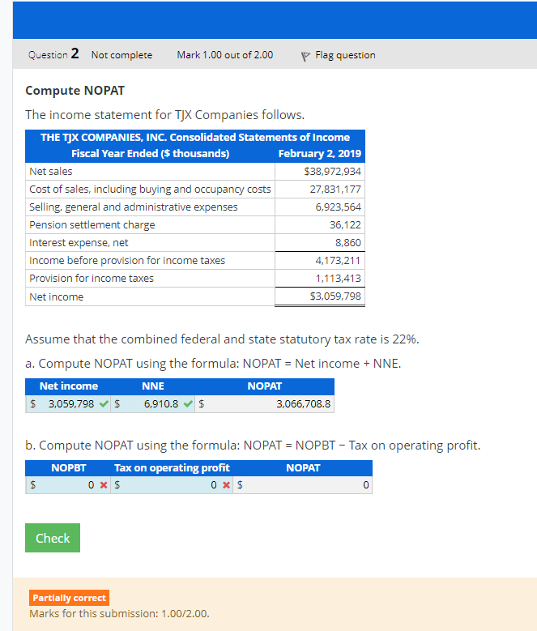The height and width of the screenshot is (631, 537).
Task: Flag this question via Flag question link
Action: 345,55
